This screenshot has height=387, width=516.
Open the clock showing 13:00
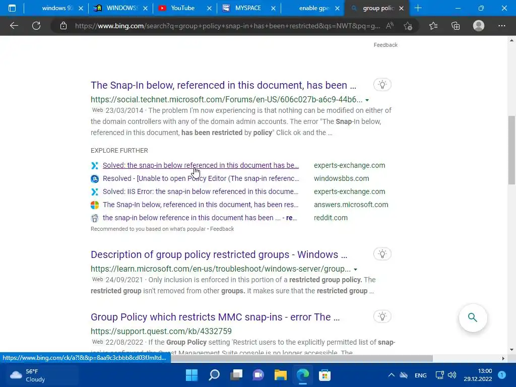pyautogui.click(x=478, y=375)
